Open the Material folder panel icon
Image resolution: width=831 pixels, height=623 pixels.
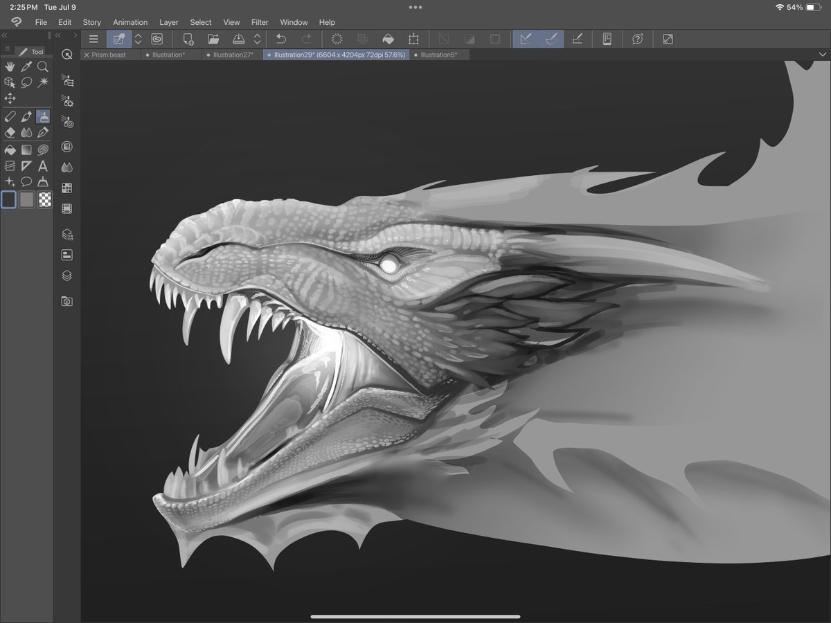67,301
